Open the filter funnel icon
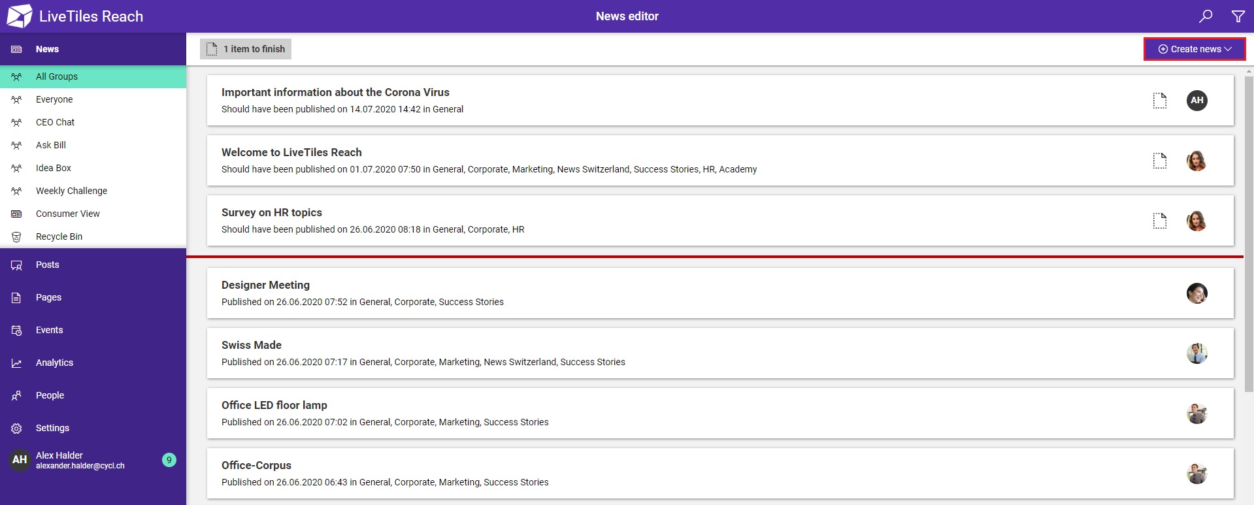1254x505 pixels. coord(1238,16)
